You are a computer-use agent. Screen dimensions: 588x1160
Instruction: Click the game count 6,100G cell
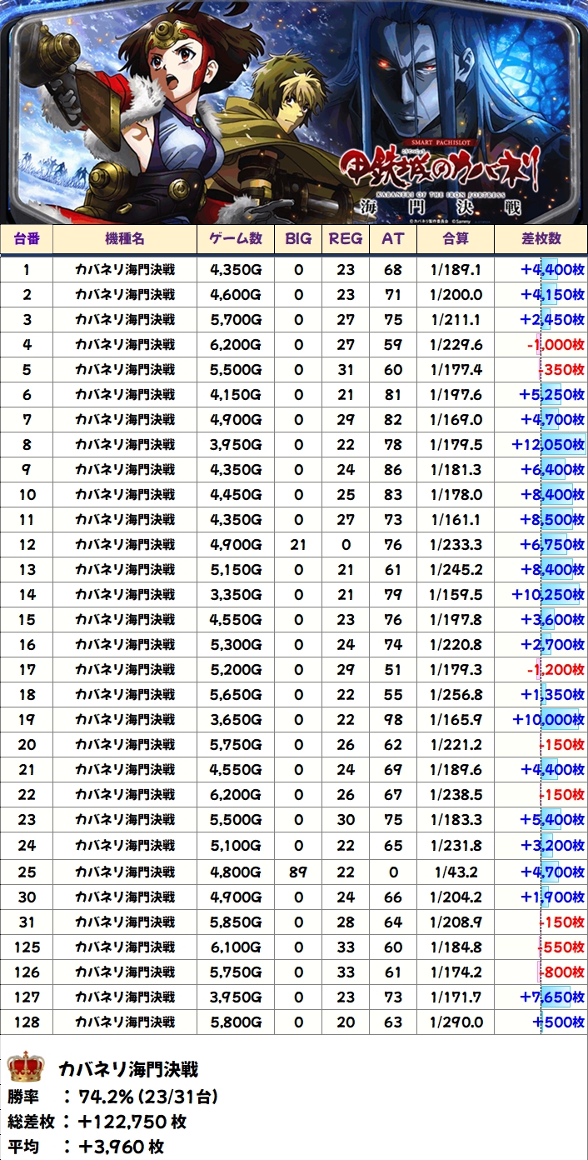[237, 947]
